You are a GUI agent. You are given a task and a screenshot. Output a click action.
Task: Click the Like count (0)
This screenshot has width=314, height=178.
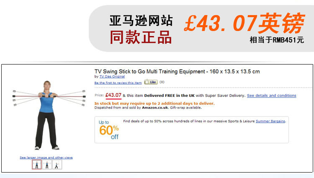pos(162,82)
